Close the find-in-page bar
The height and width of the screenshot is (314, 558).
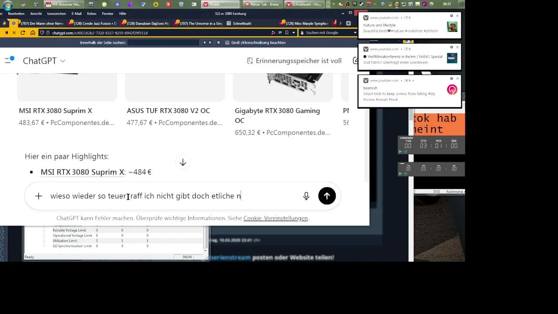[218, 43]
